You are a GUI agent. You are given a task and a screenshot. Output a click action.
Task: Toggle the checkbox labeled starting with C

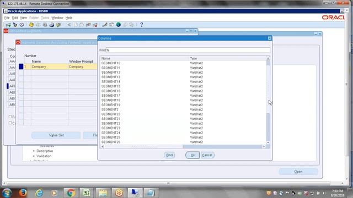10,123
